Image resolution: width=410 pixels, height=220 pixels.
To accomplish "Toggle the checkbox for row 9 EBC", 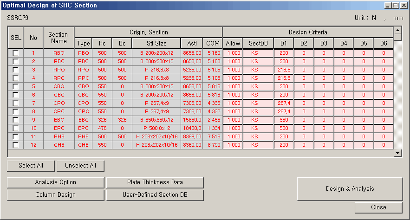I will coord(15,120).
